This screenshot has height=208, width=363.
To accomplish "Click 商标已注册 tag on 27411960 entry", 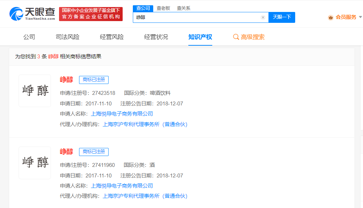I will pos(94,152).
